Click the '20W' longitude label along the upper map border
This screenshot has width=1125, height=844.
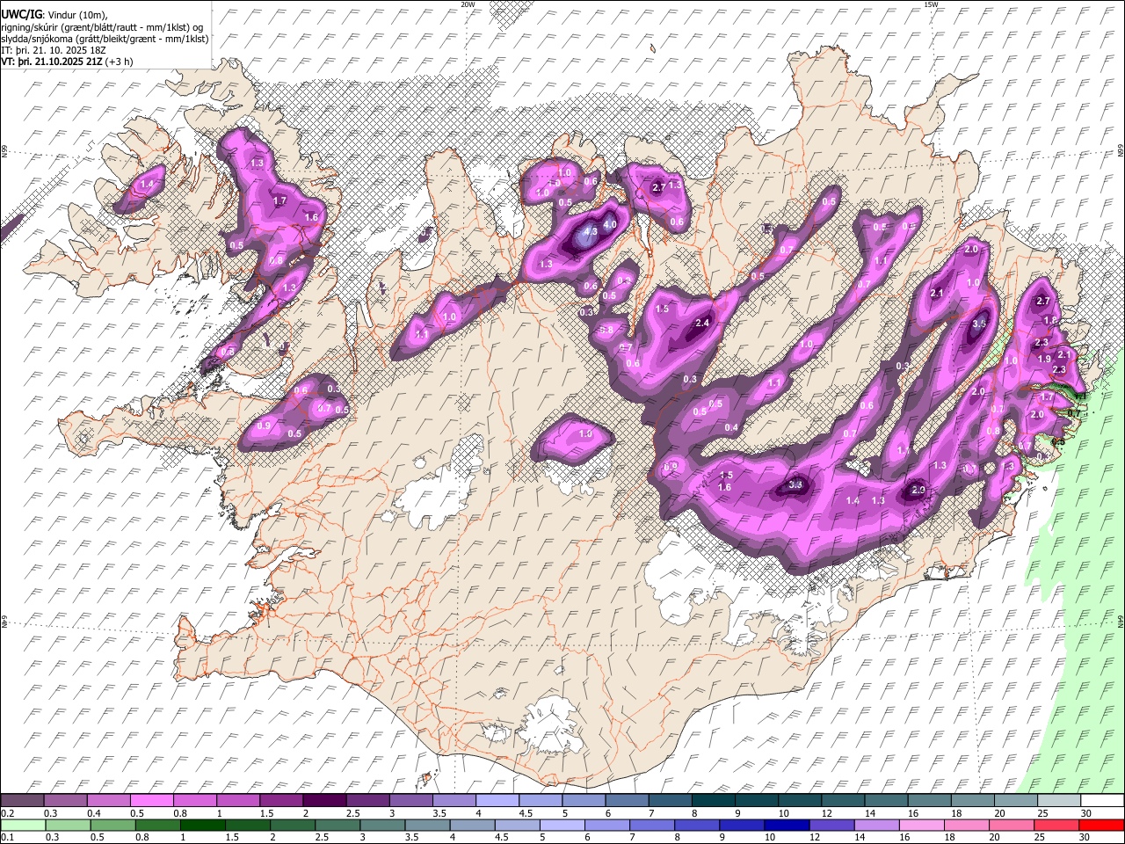coord(468,4)
